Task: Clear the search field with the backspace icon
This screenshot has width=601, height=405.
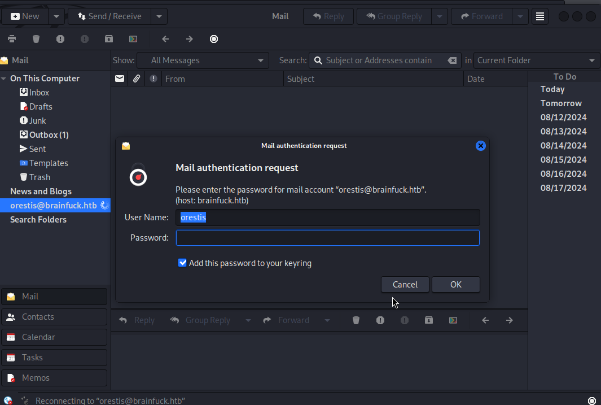Action: [x=452, y=60]
